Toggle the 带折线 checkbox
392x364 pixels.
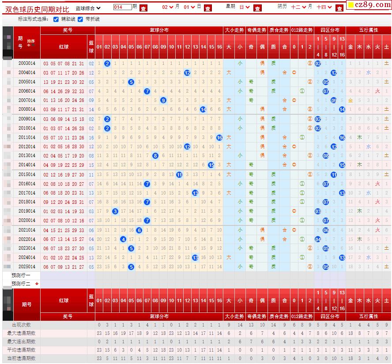click(80, 19)
